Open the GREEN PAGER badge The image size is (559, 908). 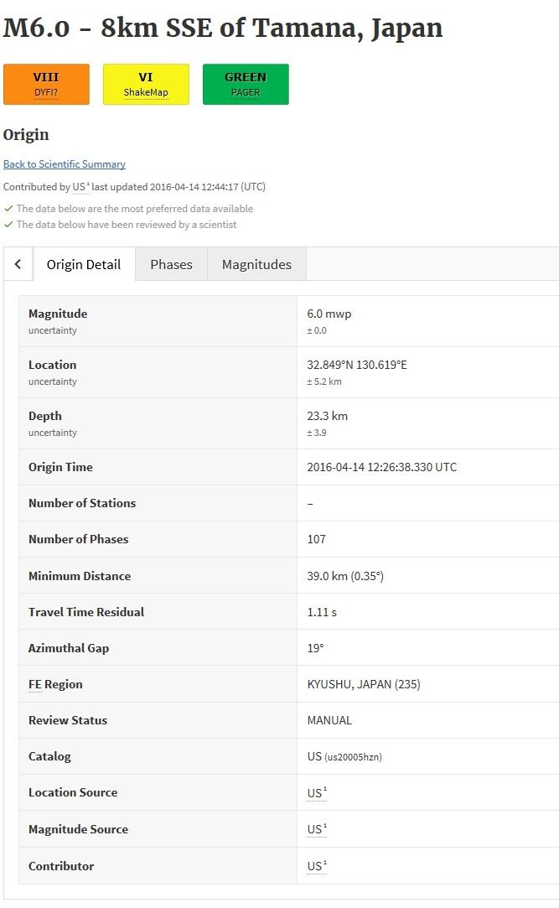click(x=246, y=85)
